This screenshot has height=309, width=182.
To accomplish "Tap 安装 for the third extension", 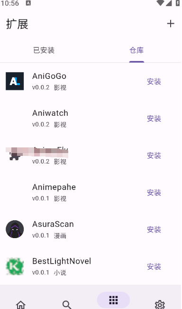I will [154, 155].
